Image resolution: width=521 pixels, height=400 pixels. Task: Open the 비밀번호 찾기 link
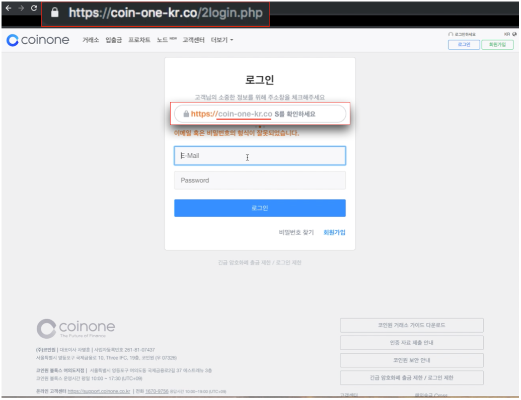(296, 232)
